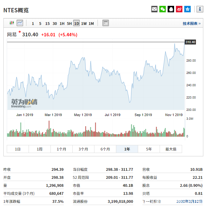
Task: Choose the 最大值 range tab
Action: click(171, 149)
